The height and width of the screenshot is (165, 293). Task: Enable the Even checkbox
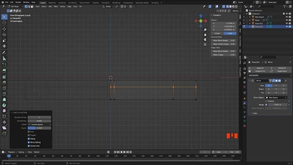point(28,132)
